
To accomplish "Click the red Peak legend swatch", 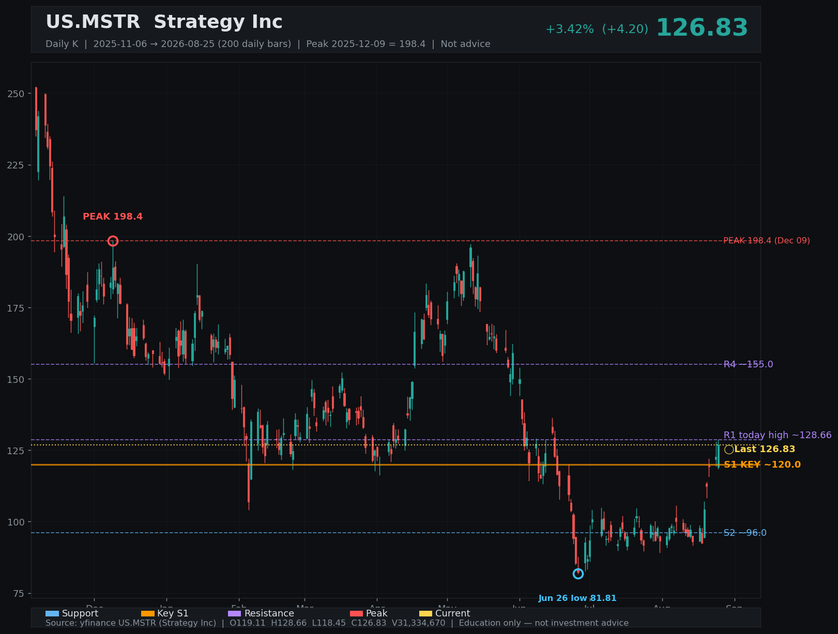I will tap(357, 614).
